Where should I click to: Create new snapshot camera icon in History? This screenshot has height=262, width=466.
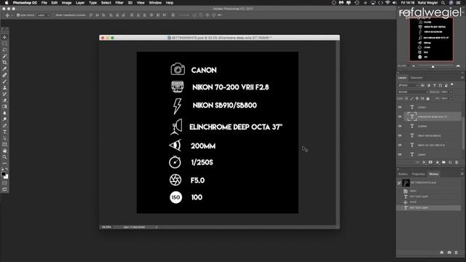(x=449, y=253)
